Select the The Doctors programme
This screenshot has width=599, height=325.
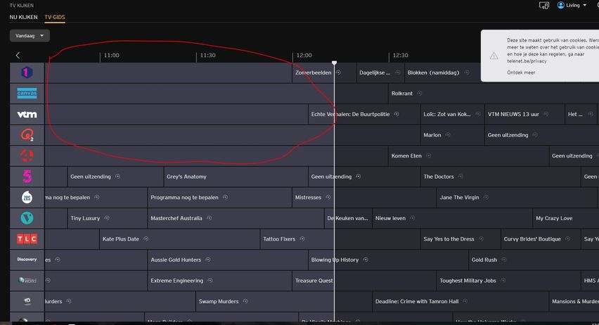439,177
